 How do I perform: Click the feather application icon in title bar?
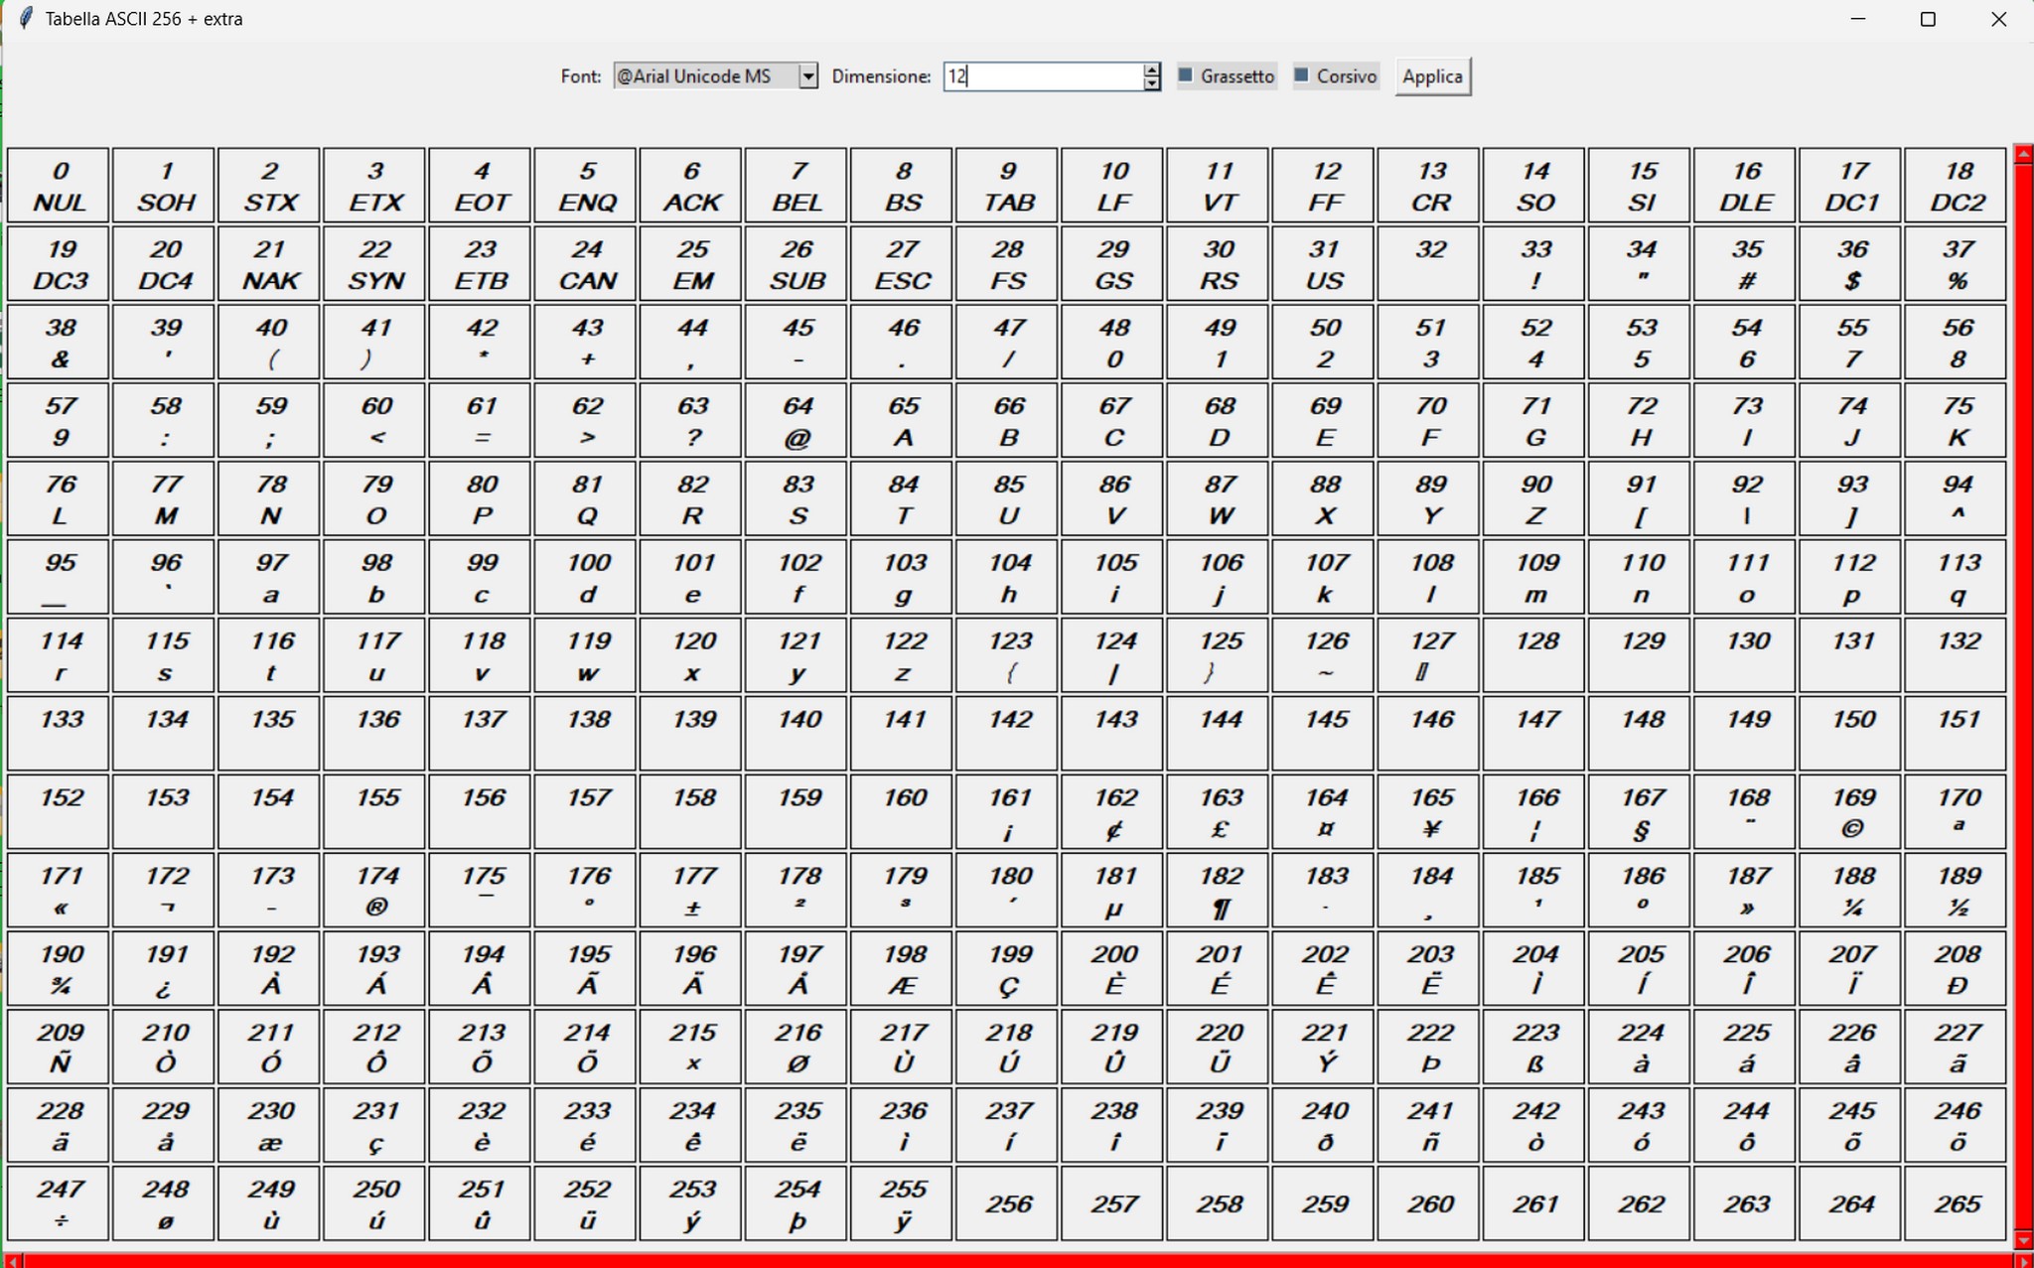[26, 18]
